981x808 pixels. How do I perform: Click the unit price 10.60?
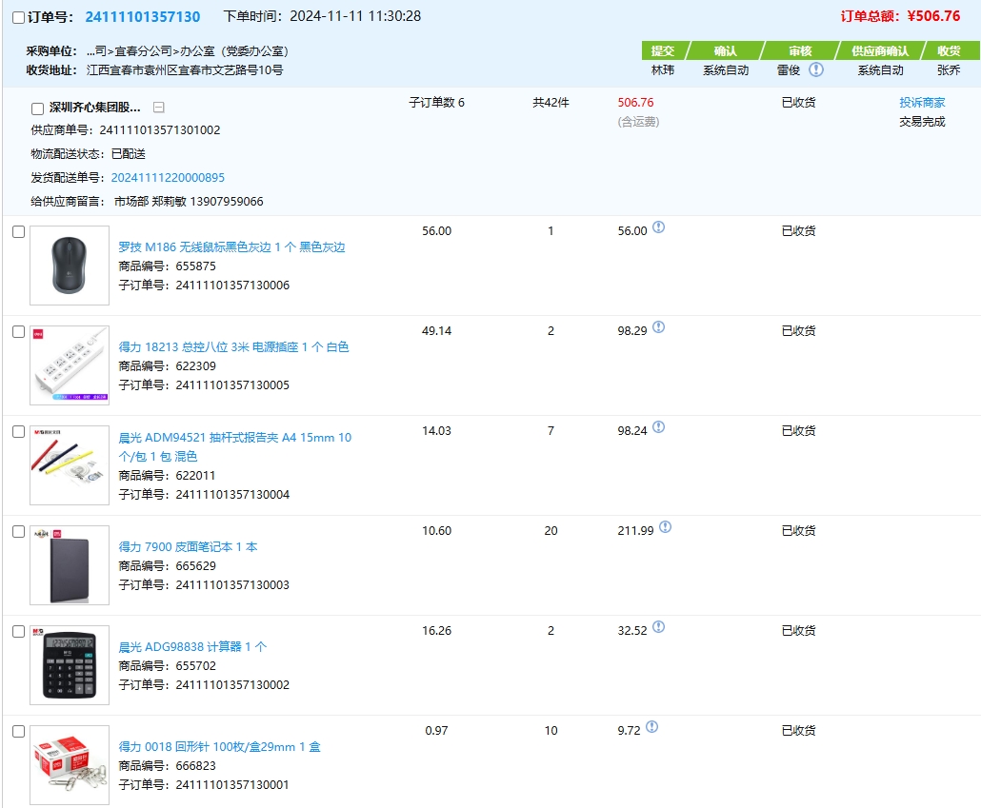(x=437, y=531)
